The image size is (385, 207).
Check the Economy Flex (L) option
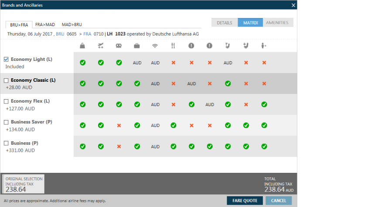pyautogui.click(x=6, y=101)
